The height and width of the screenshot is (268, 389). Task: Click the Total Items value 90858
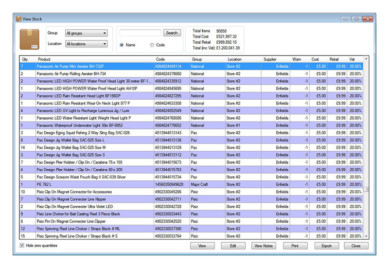(221, 31)
